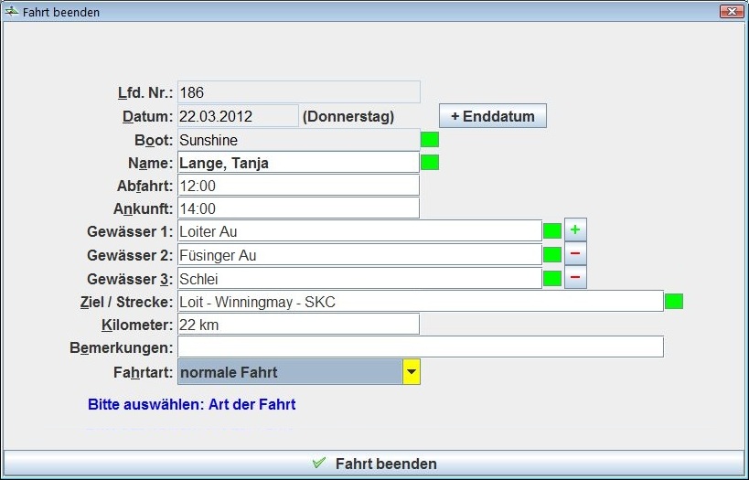This screenshot has height=480, width=749.
Task: Close the 'Fahrt beenden' window
Action: (x=729, y=12)
